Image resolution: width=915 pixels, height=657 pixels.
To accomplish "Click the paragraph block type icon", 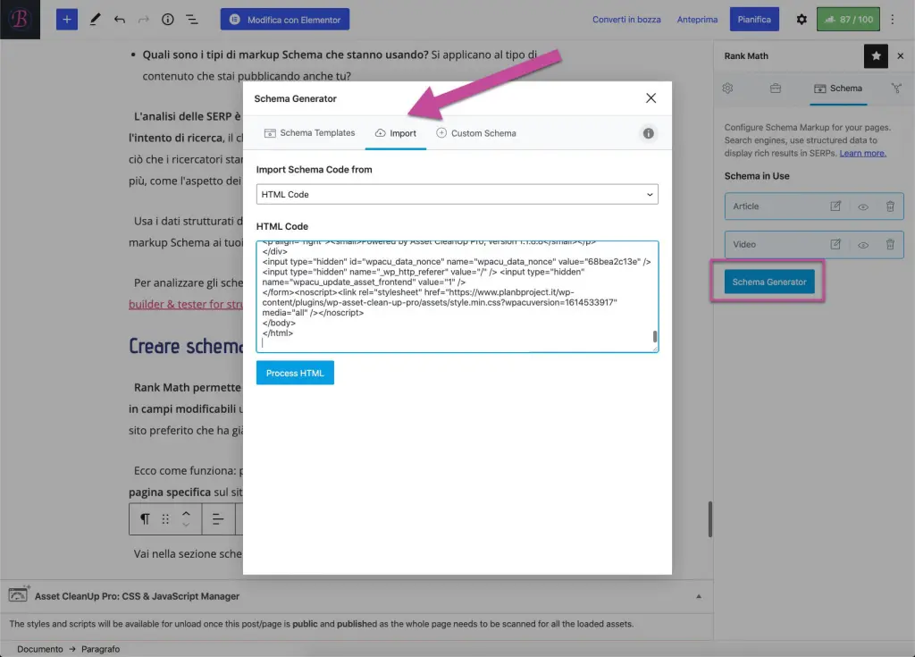I will tap(145, 519).
